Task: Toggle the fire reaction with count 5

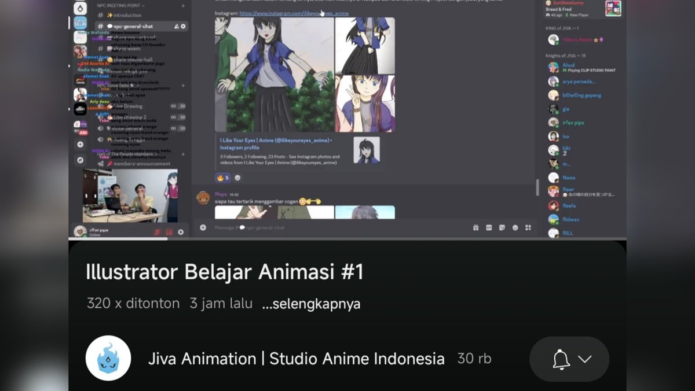Action: point(223,178)
